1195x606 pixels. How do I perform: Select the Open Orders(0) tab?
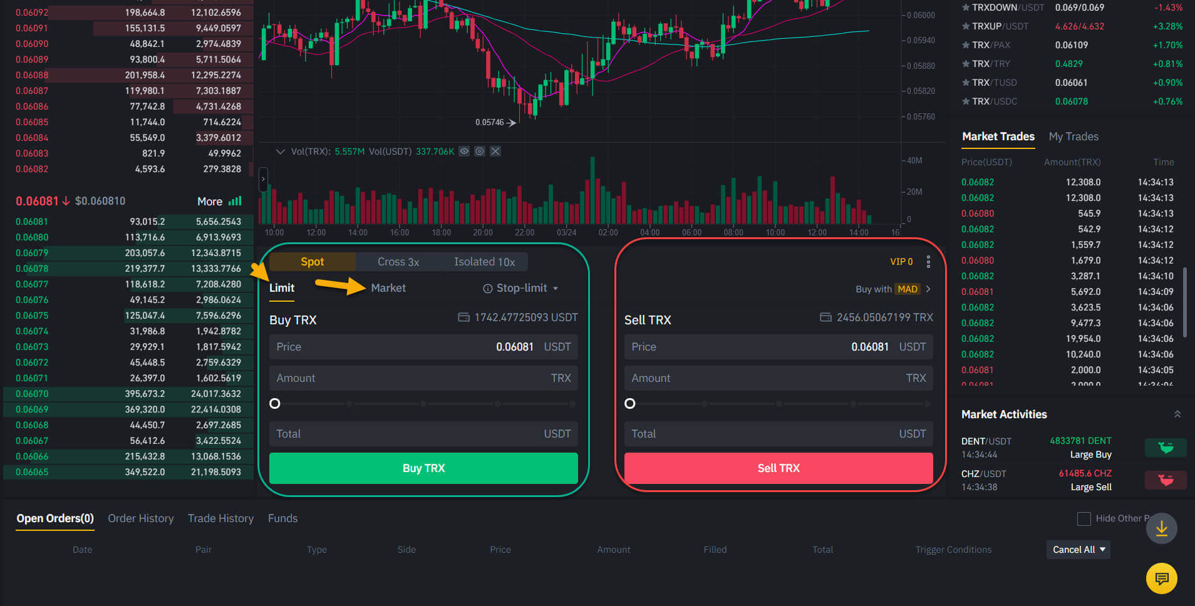[x=55, y=518]
